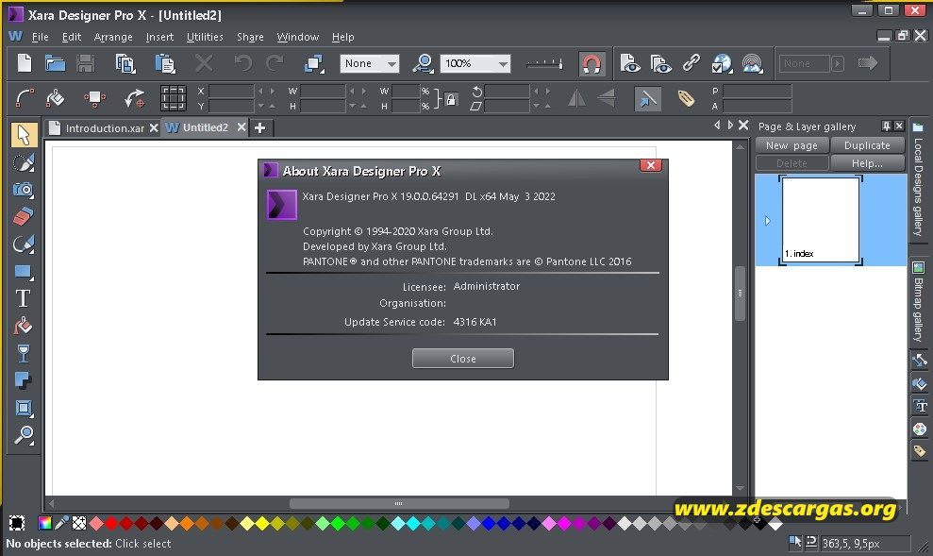This screenshot has height=556, width=933.
Task: Click the width W stepper arrows
Action: click(358, 91)
